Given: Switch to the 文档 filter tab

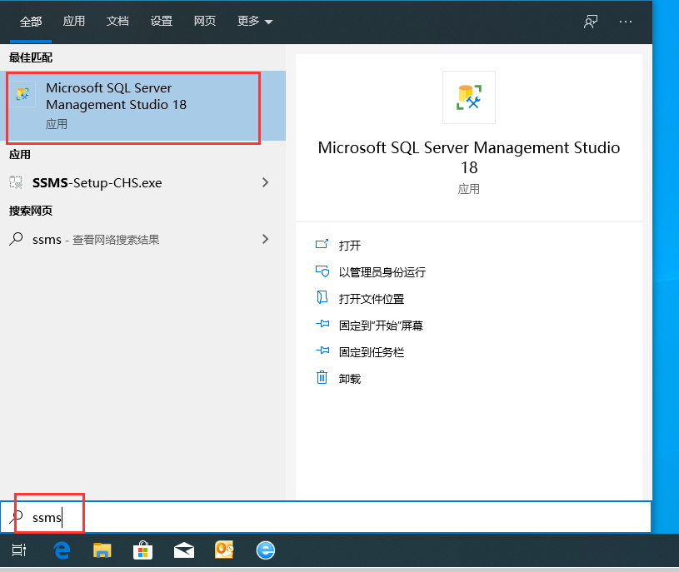Looking at the screenshot, I should [x=117, y=22].
